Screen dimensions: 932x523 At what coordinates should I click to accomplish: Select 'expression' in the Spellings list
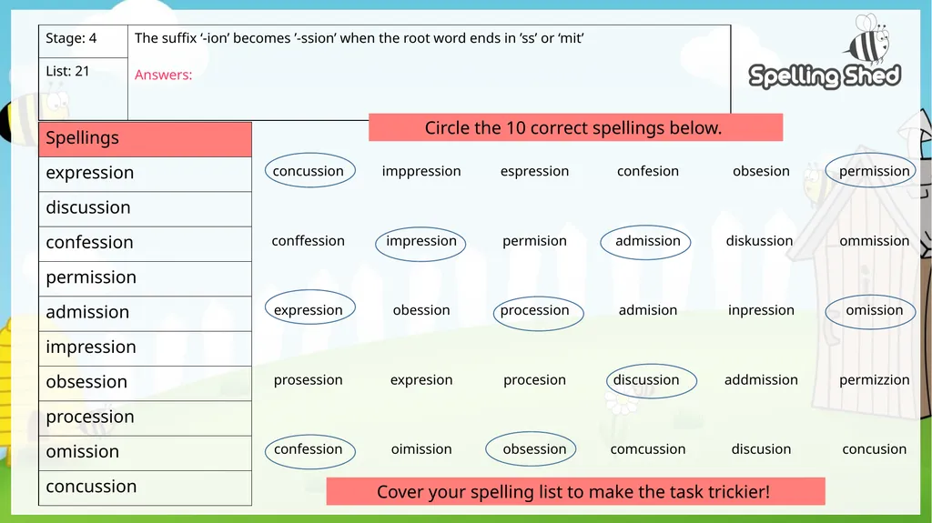pos(145,174)
